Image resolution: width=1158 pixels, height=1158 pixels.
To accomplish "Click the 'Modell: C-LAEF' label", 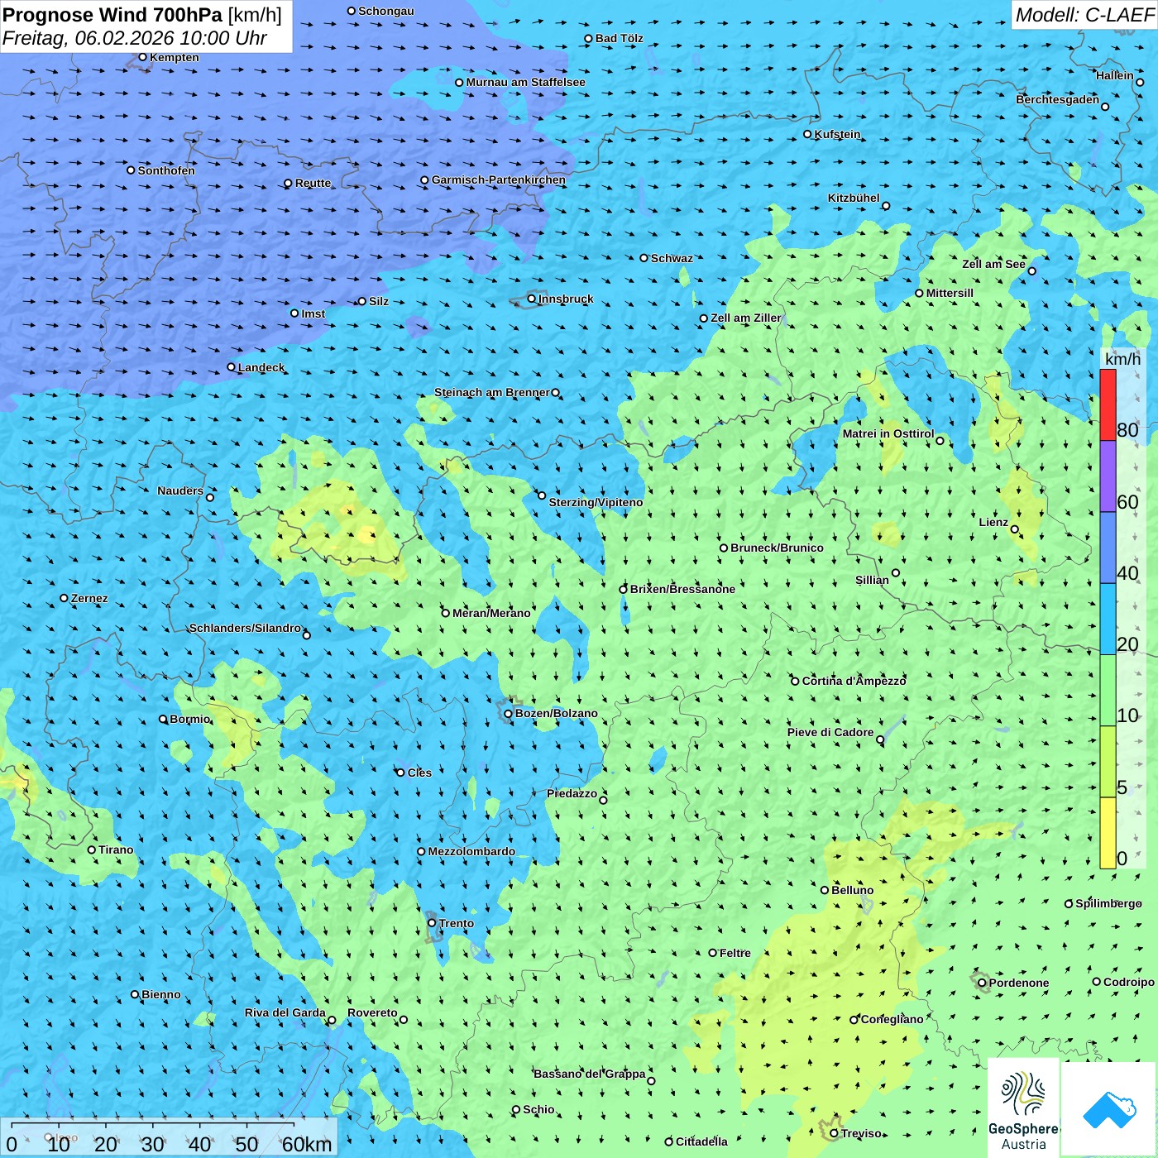I will [x=1084, y=15].
